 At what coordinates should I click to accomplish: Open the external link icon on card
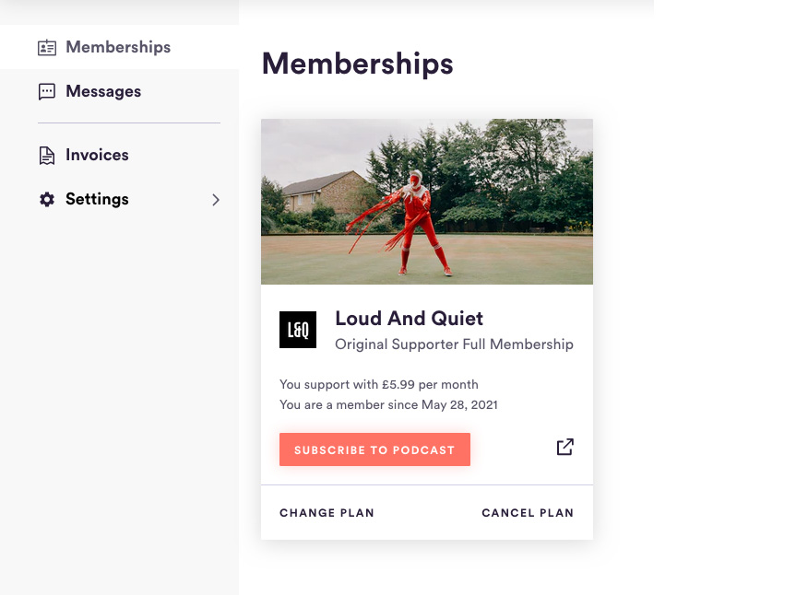tap(565, 447)
